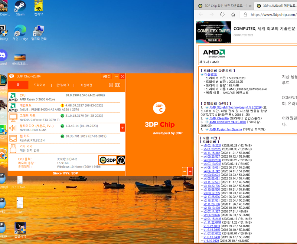Click the browser address bar with 3dpchip.com URL

pos(269,14)
